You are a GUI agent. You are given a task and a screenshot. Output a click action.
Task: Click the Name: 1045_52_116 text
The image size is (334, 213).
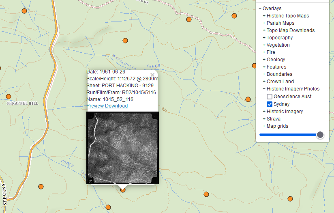pyautogui.click(x=110, y=99)
